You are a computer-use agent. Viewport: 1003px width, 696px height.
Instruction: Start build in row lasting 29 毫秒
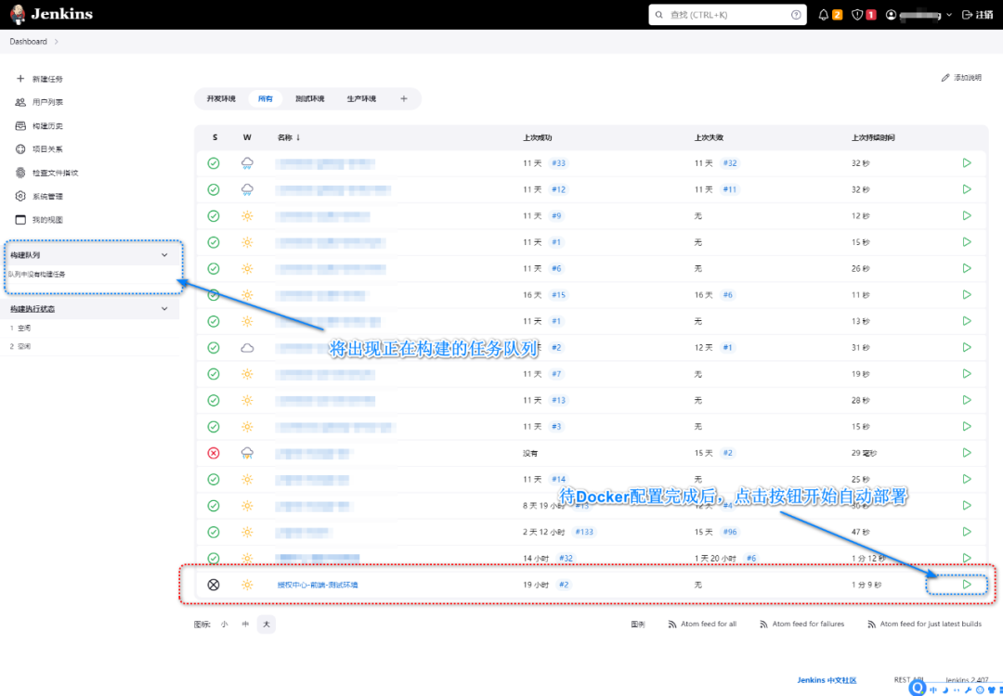967,453
